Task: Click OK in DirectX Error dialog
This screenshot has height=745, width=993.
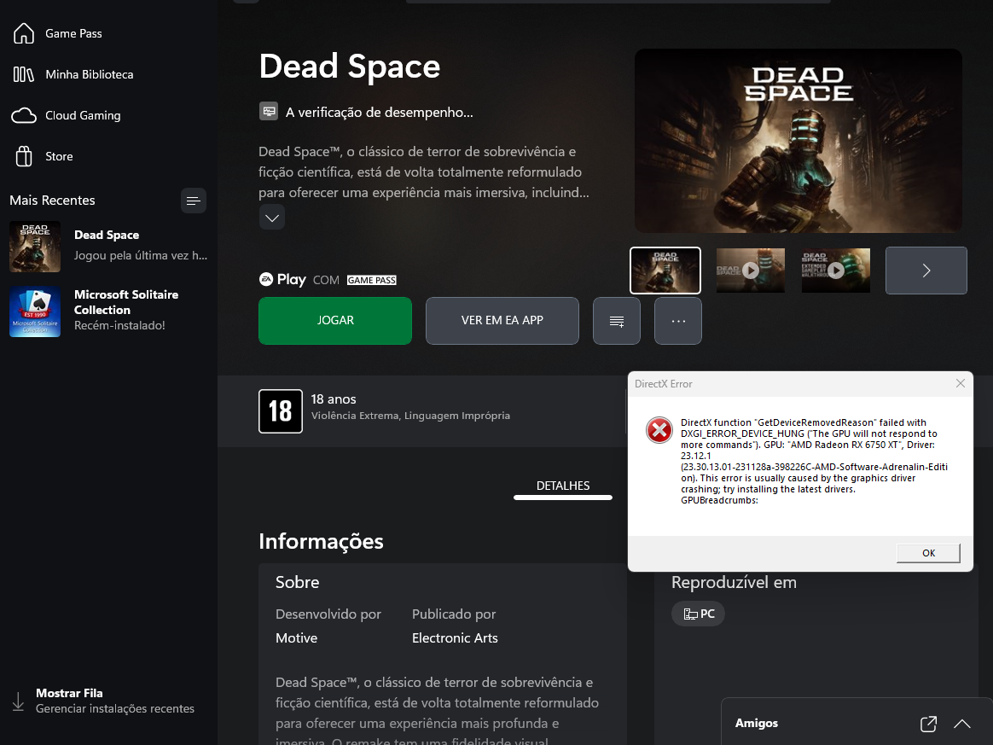Action: [928, 553]
